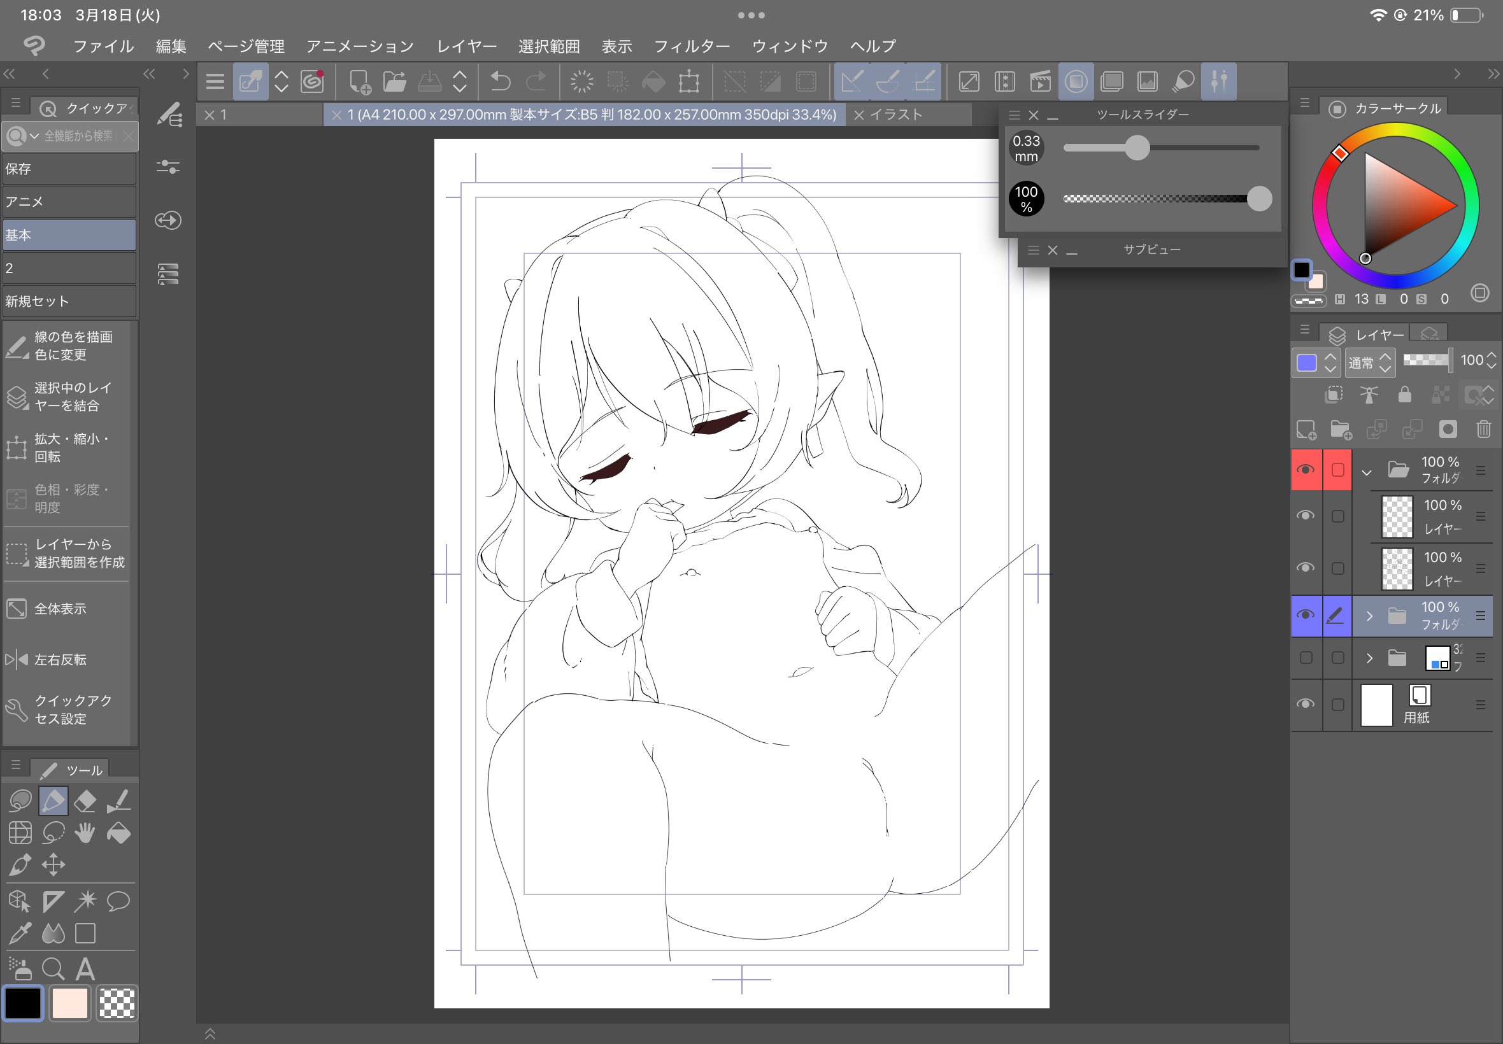Expand the selected blue folder layer
The width and height of the screenshot is (1503, 1044).
coord(1369,616)
